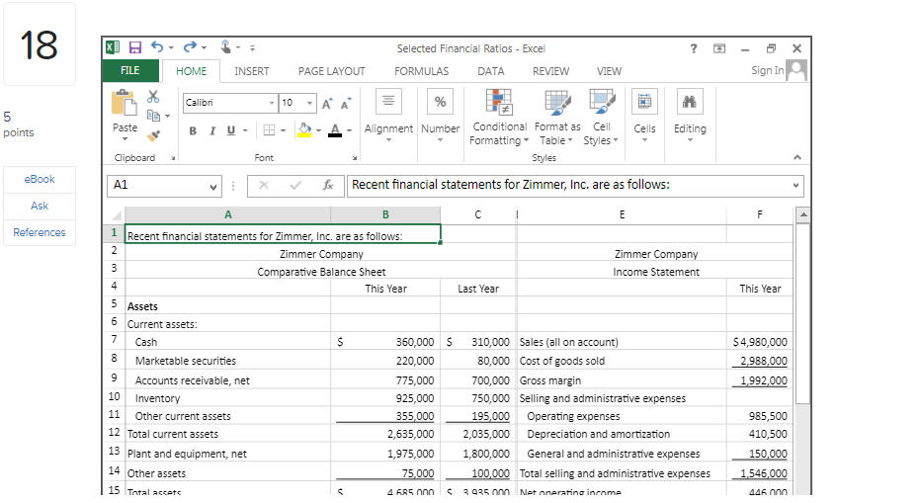Open Format as Table gallery
The image size is (920, 503).
(x=557, y=117)
